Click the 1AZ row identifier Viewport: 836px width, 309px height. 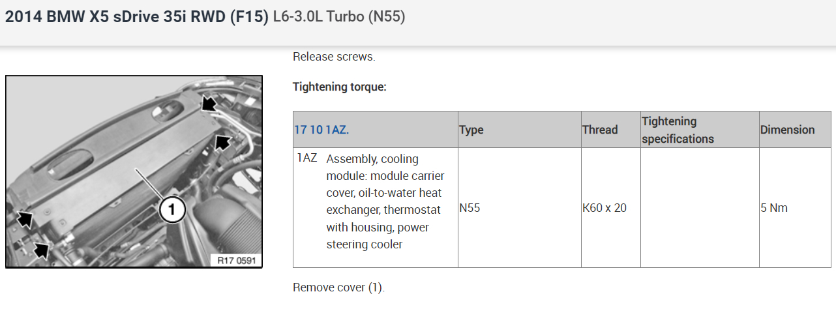(307, 158)
